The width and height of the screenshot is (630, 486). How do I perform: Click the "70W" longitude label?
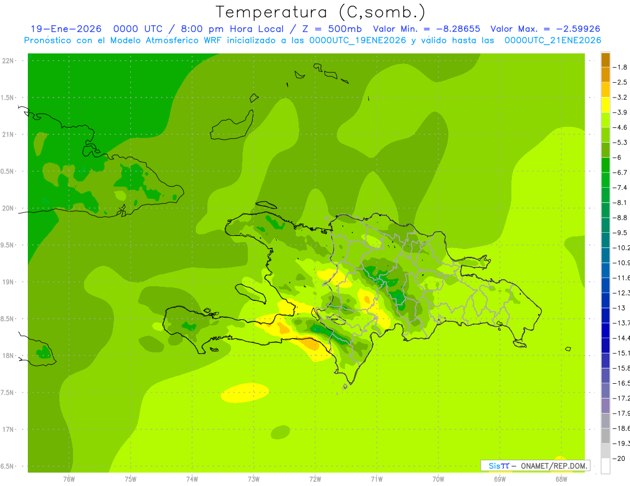(x=438, y=479)
